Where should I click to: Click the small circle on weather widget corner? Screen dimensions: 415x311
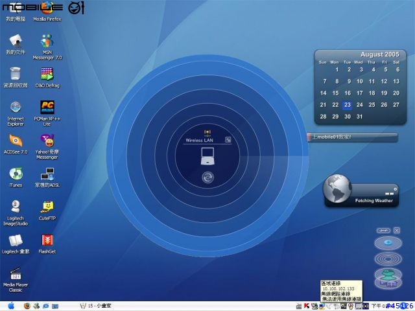click(x=395, y=189)
